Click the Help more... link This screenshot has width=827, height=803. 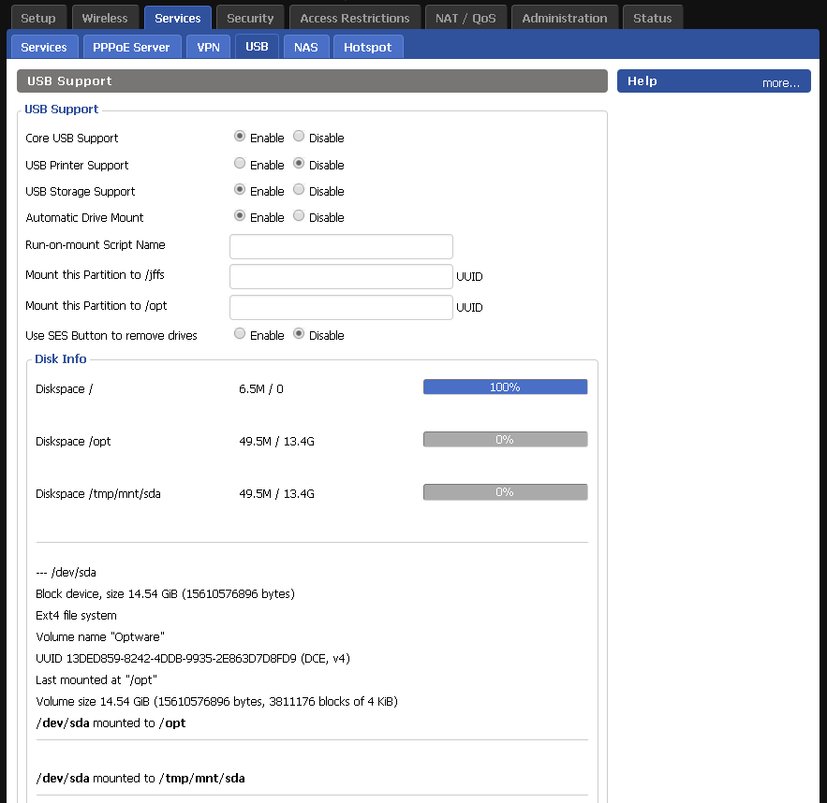pos(780,82)
